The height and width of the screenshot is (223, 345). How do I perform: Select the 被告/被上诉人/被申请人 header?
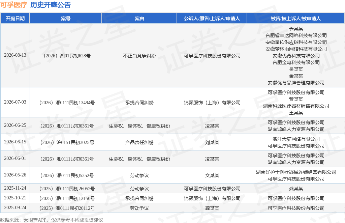(x=296, y=19)
